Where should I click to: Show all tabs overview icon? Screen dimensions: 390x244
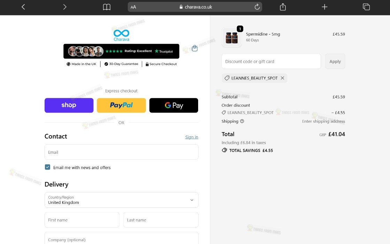click(366, 7)
